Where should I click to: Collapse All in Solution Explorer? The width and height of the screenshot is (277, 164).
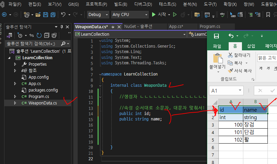pyautogui.click(x=47, y=35)
